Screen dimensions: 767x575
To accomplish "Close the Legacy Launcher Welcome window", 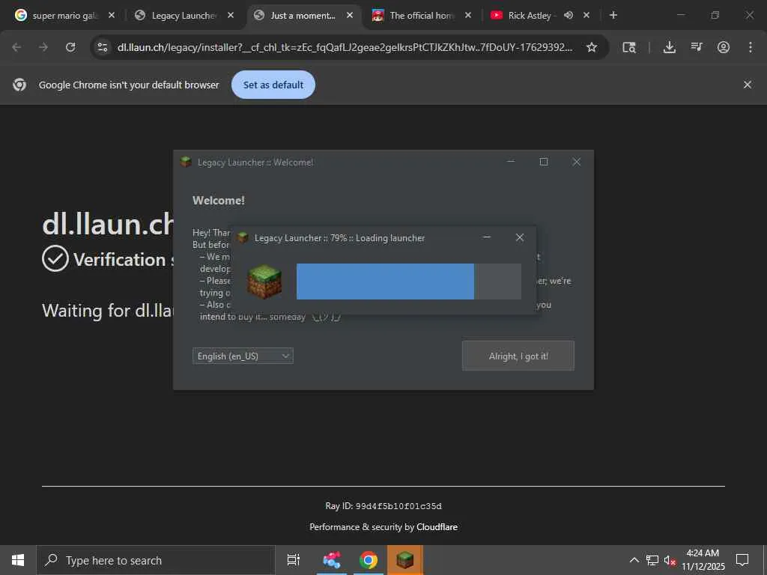I will click(576, 162).
